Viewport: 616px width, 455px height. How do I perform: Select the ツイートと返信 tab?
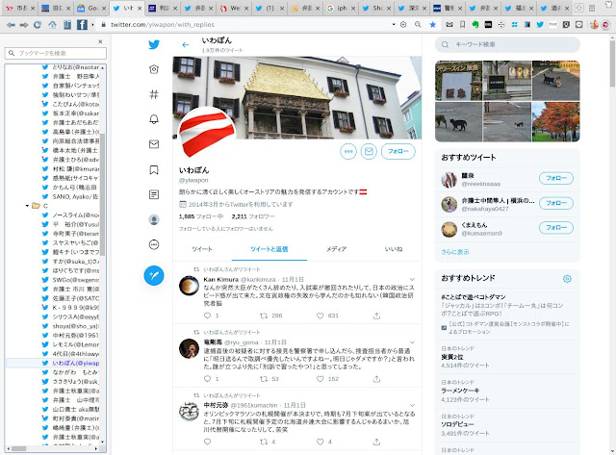coord(269,249)
